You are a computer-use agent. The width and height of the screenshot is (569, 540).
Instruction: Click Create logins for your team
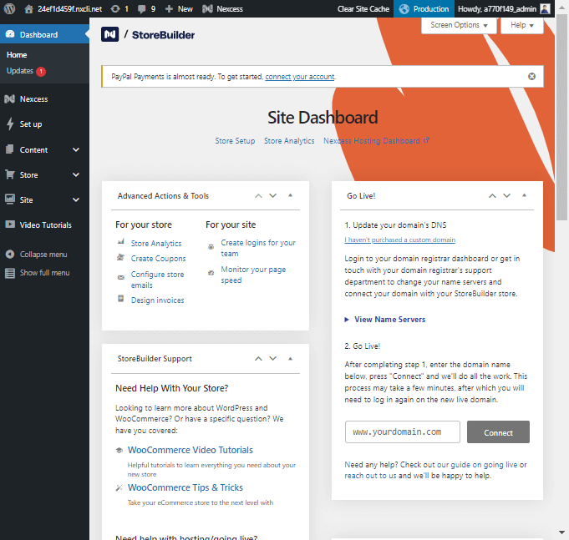258,248
